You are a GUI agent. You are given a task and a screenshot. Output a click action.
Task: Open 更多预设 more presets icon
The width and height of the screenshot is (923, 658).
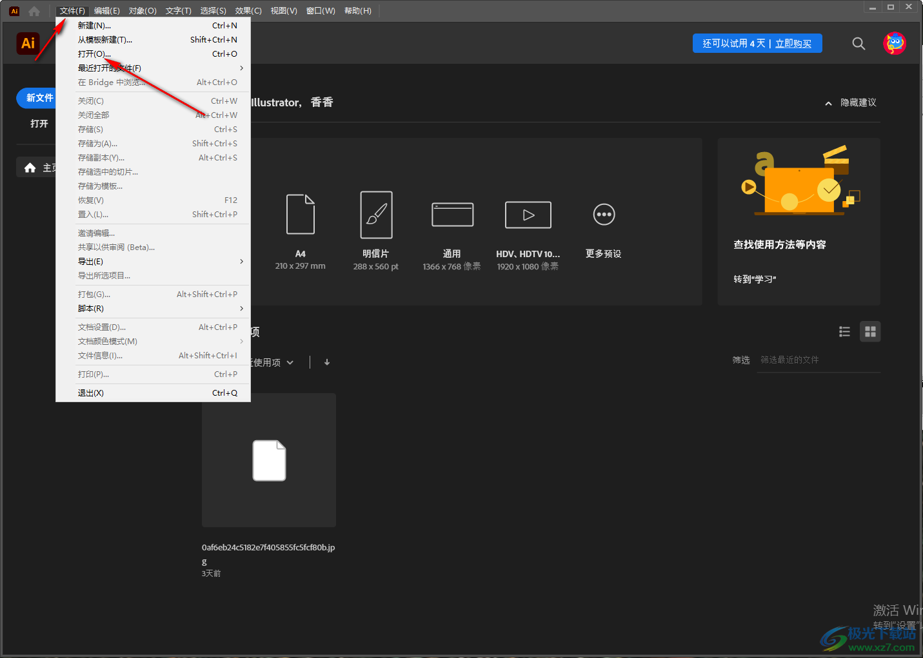[x=604, y=215]
